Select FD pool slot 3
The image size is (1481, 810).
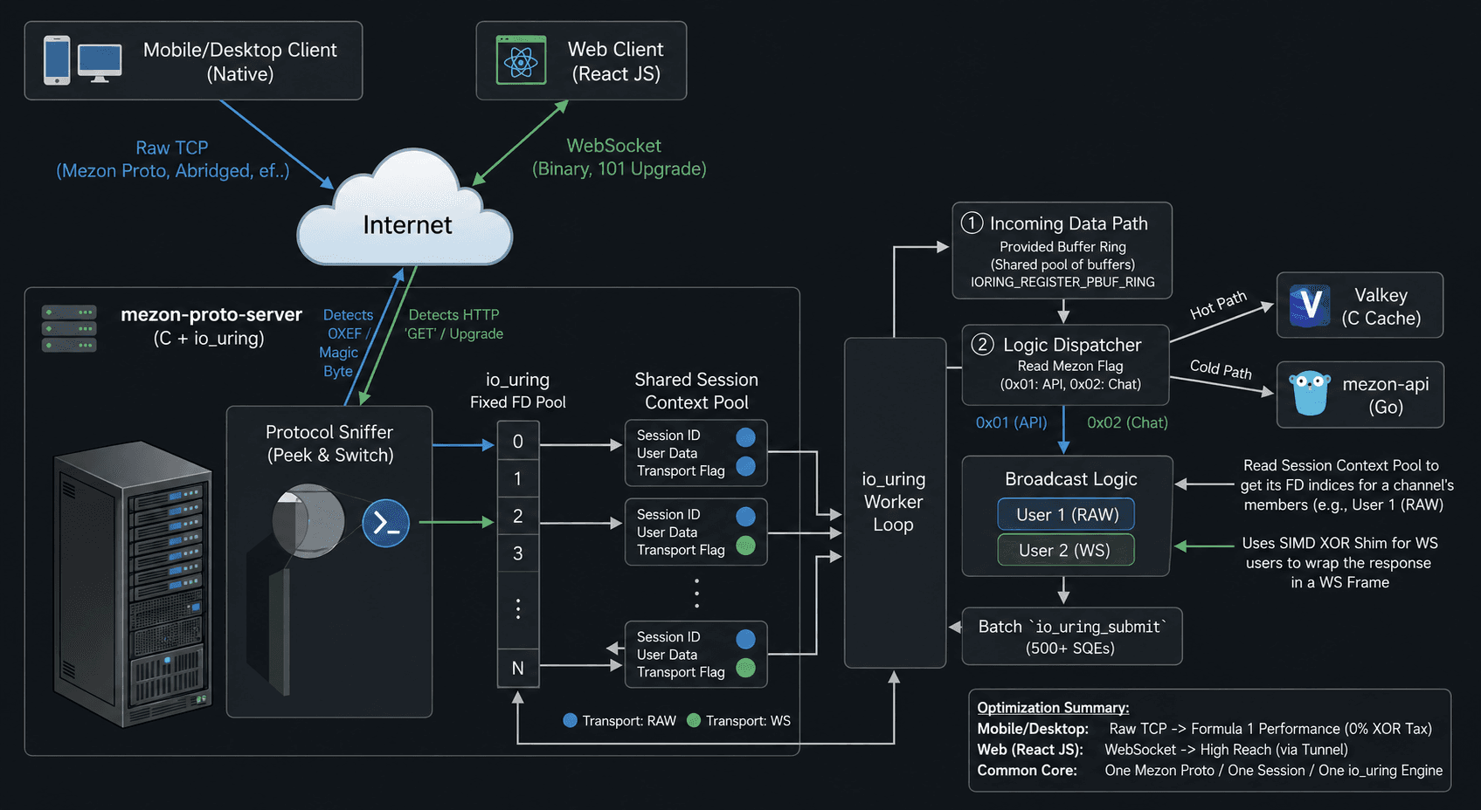tap(518, 553)
